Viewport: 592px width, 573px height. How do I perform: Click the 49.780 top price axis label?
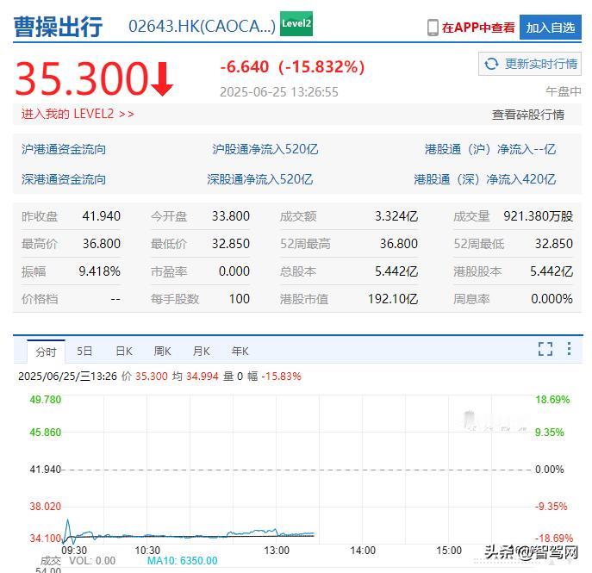click(46, 399)
